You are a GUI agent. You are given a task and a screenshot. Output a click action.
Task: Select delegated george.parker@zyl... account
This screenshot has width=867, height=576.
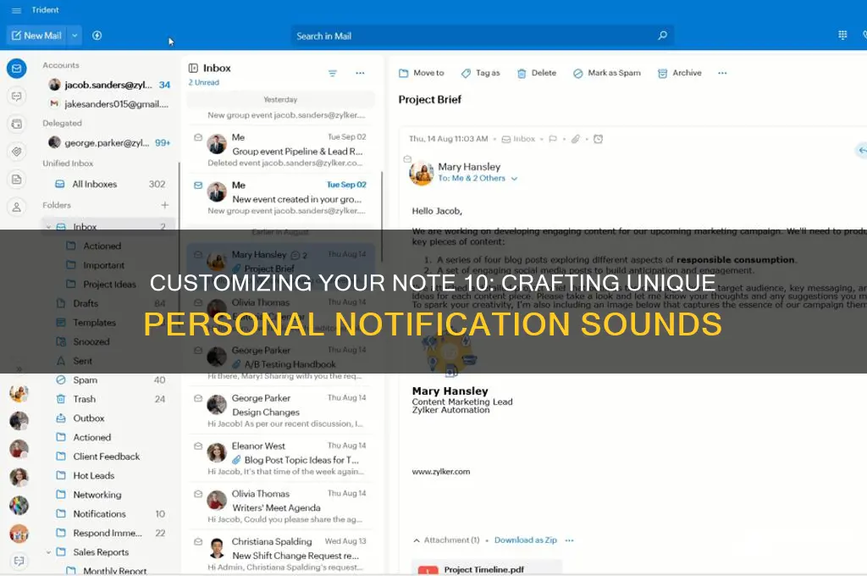[109, 143]
